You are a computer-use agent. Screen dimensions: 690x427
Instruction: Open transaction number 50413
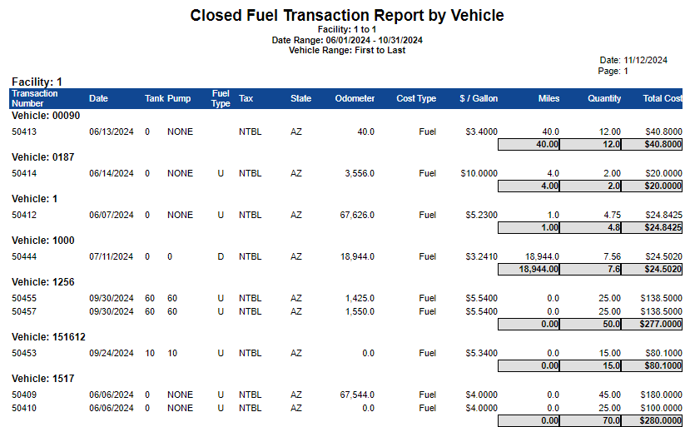[x=24, y=132]
